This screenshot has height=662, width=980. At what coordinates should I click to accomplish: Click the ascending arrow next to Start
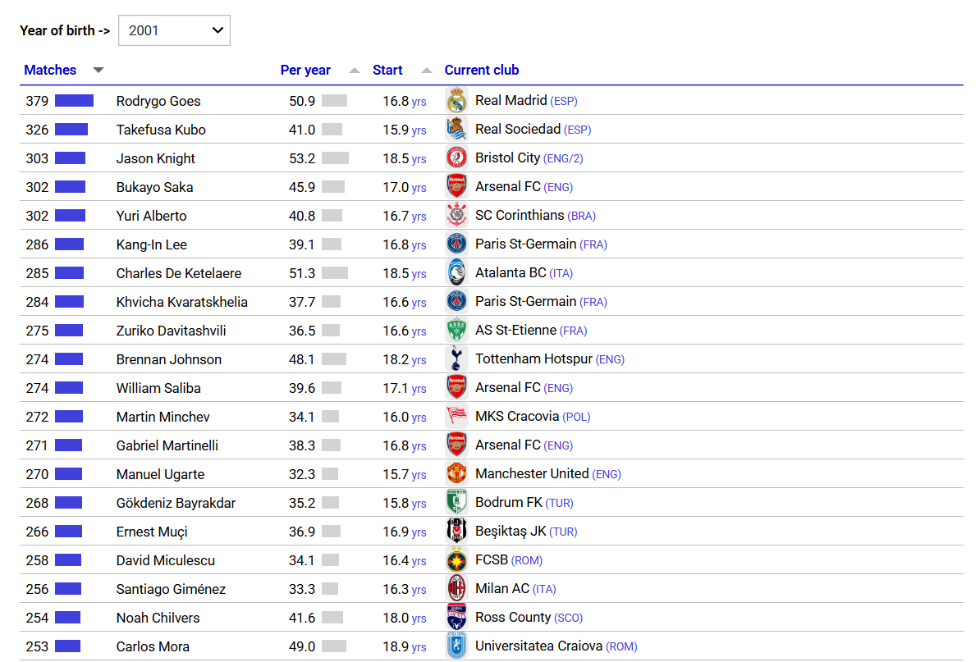pyautogui.click(x=427, y=71)
